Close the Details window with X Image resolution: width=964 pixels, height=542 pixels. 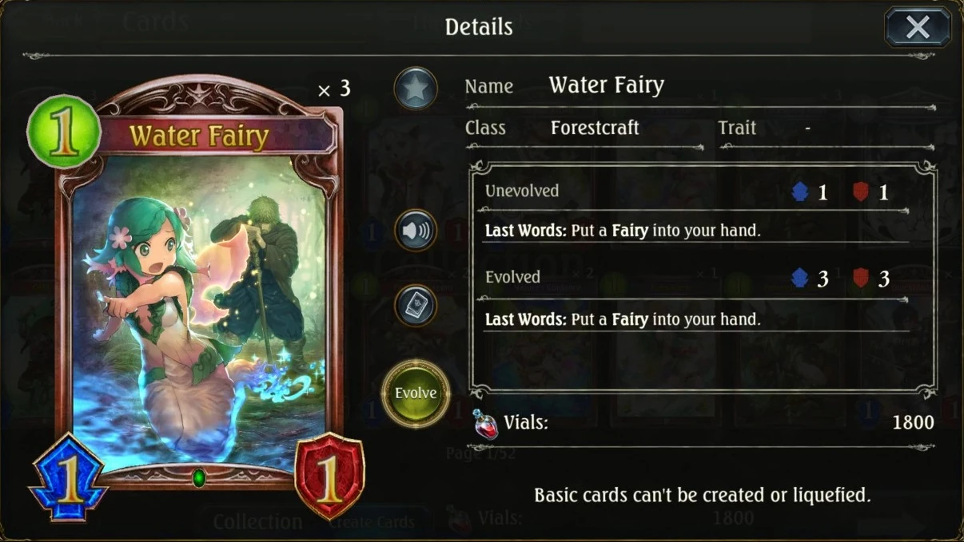coord(918,27)
